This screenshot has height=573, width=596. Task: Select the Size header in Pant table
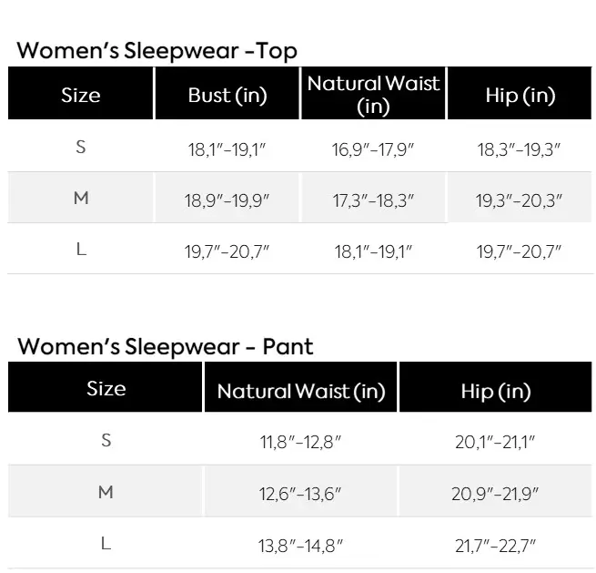(106, 389)
